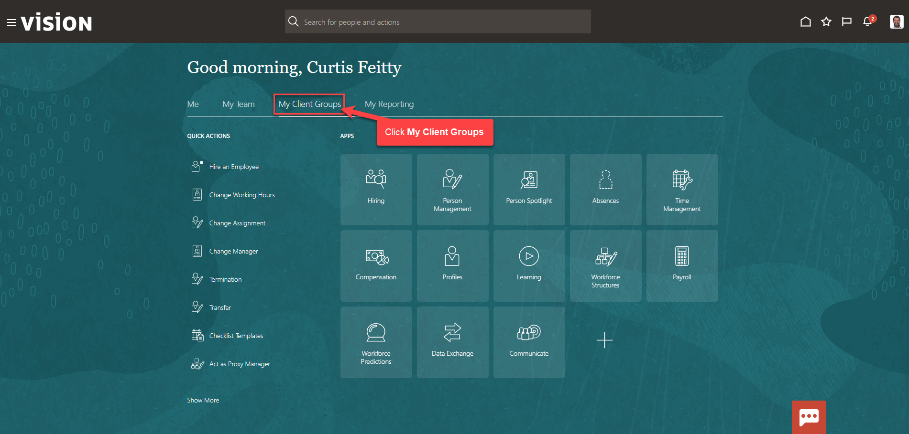The height and width of the screenshot is (434, 909).
Task: Open the hamburger navigator menu
Action: tap(11, 22)
